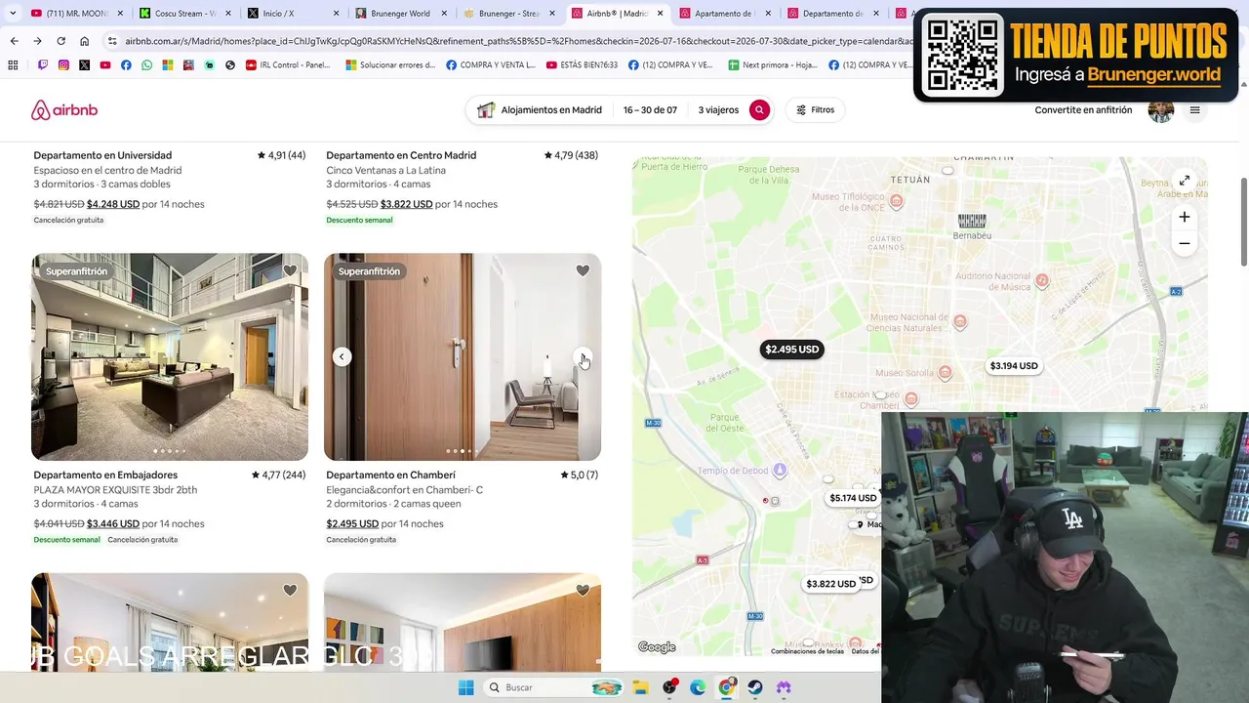This screenshot has width=1249, height=703.
Task: Select the $2.495 USD map price marker
Action: click(792, 350)
